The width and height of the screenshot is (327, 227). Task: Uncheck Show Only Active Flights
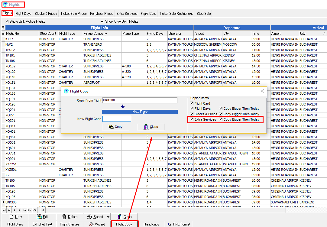(x=7, y=21)
